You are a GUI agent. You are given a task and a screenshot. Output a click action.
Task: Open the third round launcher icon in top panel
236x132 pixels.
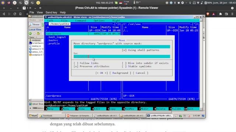click(15, 3)
